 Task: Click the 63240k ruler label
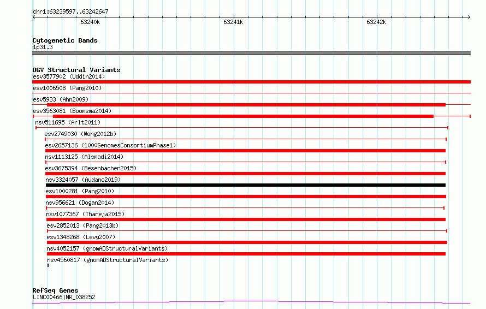click(90, 22)
